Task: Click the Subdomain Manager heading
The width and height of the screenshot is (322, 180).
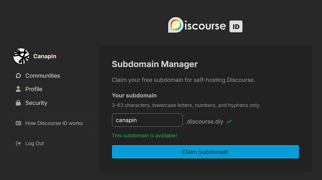Action: [154, 64]
